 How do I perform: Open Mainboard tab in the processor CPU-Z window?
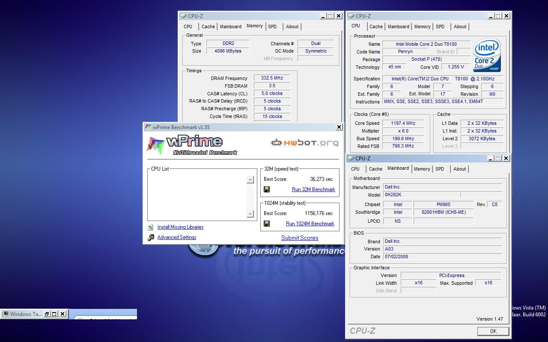tap(399, 27)
